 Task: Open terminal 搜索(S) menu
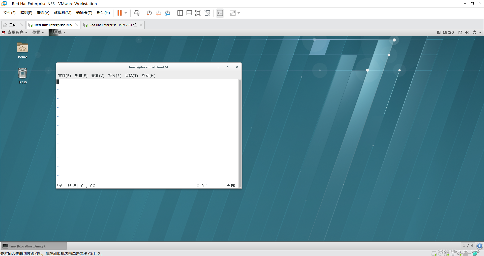point(115,75)
